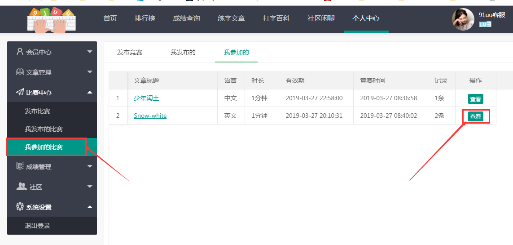Viewport: 513px width, 245px height.
Task: Open 我发布的比赛 in the sidebar
Action: (52, 129)
